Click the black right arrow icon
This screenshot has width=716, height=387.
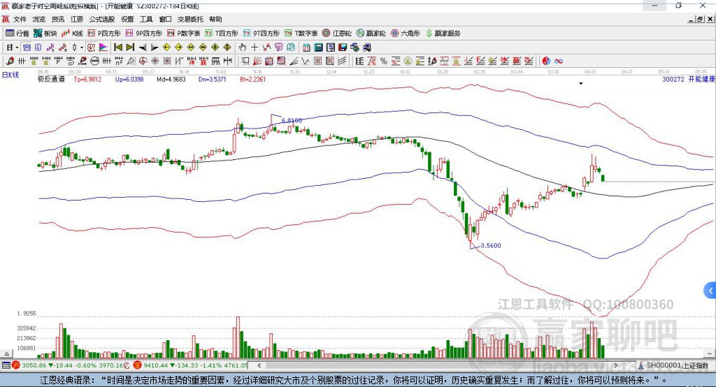(x=155, y=48)
